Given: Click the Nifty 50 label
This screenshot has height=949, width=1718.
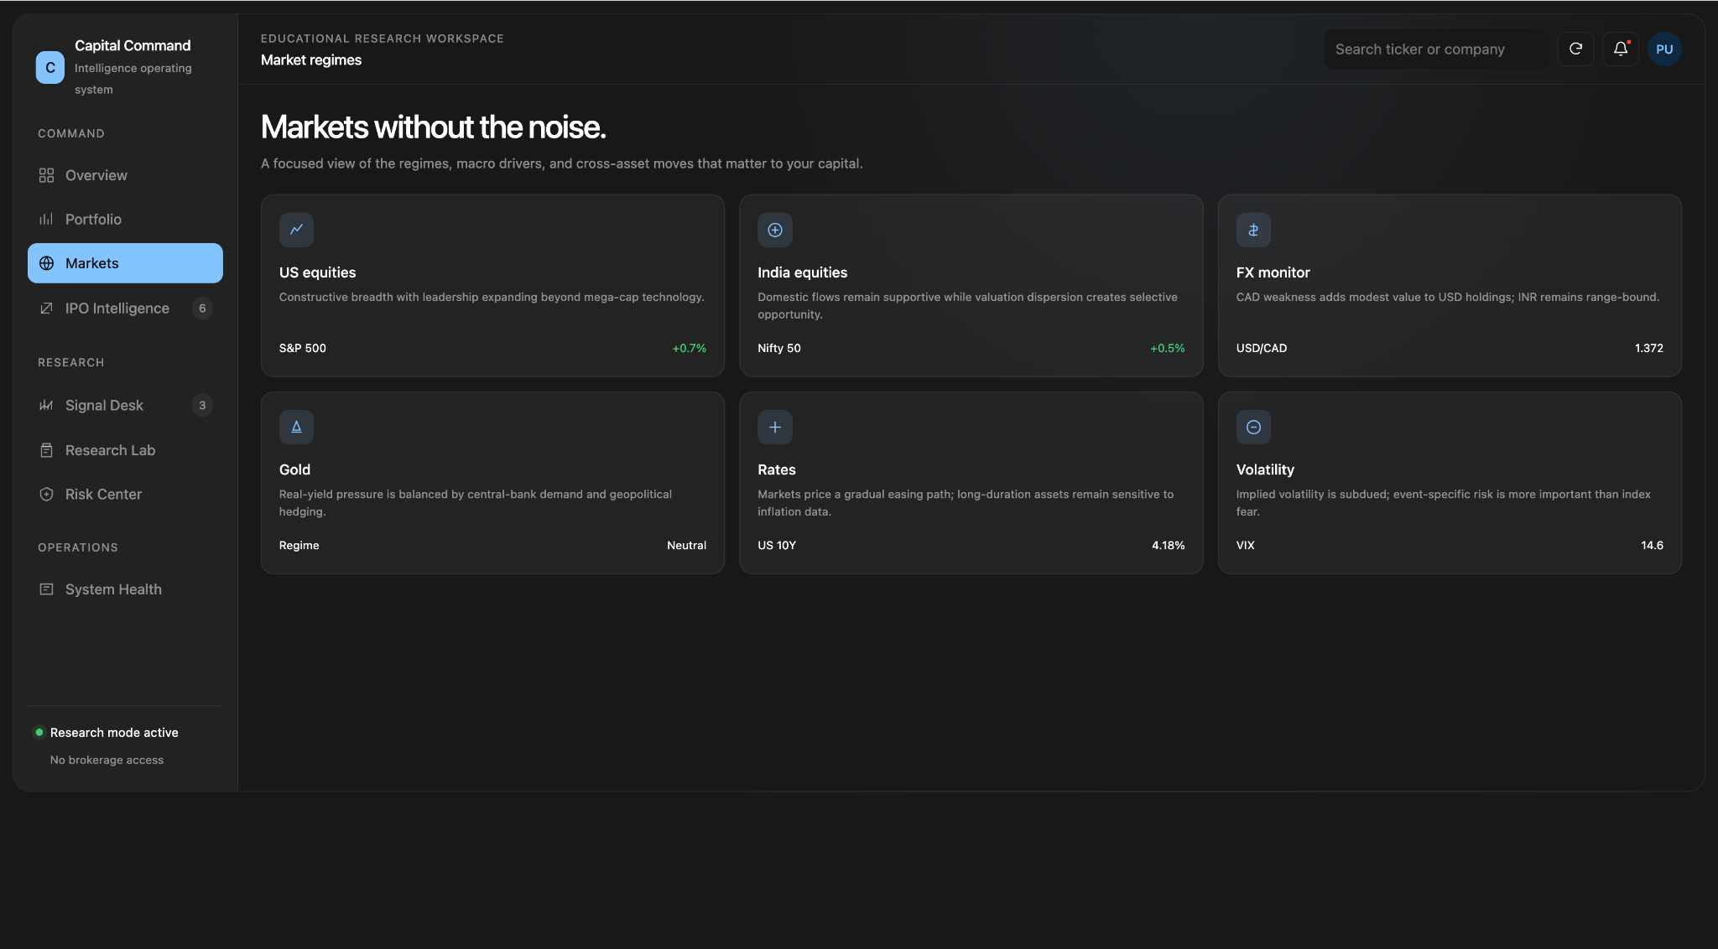Looking at the screenshot, I should [779, 348].
